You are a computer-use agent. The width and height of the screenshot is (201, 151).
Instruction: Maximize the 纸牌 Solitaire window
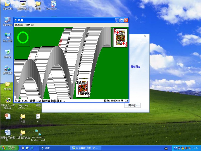pyautogui.click(x=121, y=20)
